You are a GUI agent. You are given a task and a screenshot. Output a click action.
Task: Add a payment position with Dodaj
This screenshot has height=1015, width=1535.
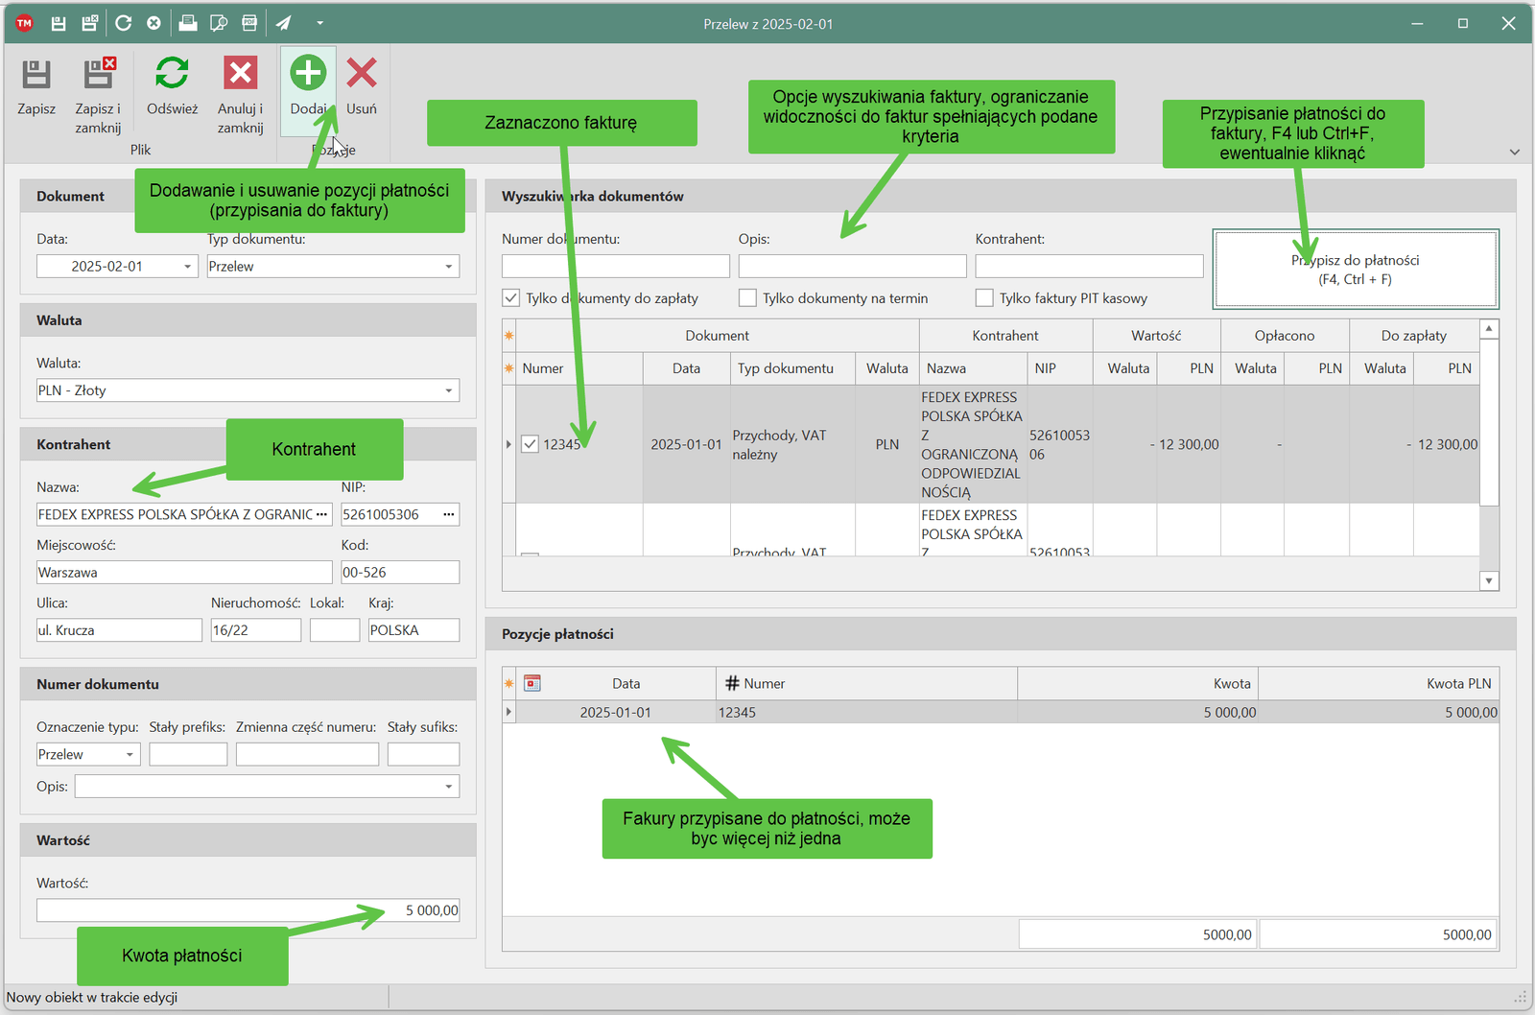pos(308,74)
